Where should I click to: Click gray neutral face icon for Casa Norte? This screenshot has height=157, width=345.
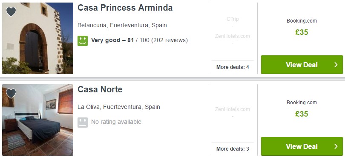(83, 123)
